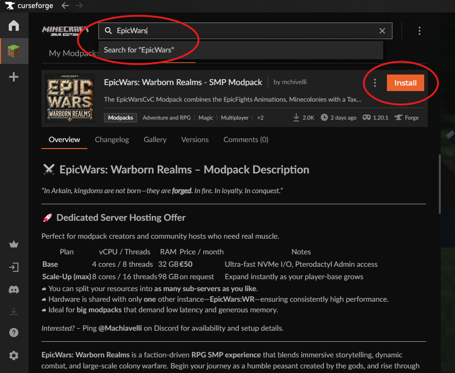Open the Versions tab

click(195, 139)
